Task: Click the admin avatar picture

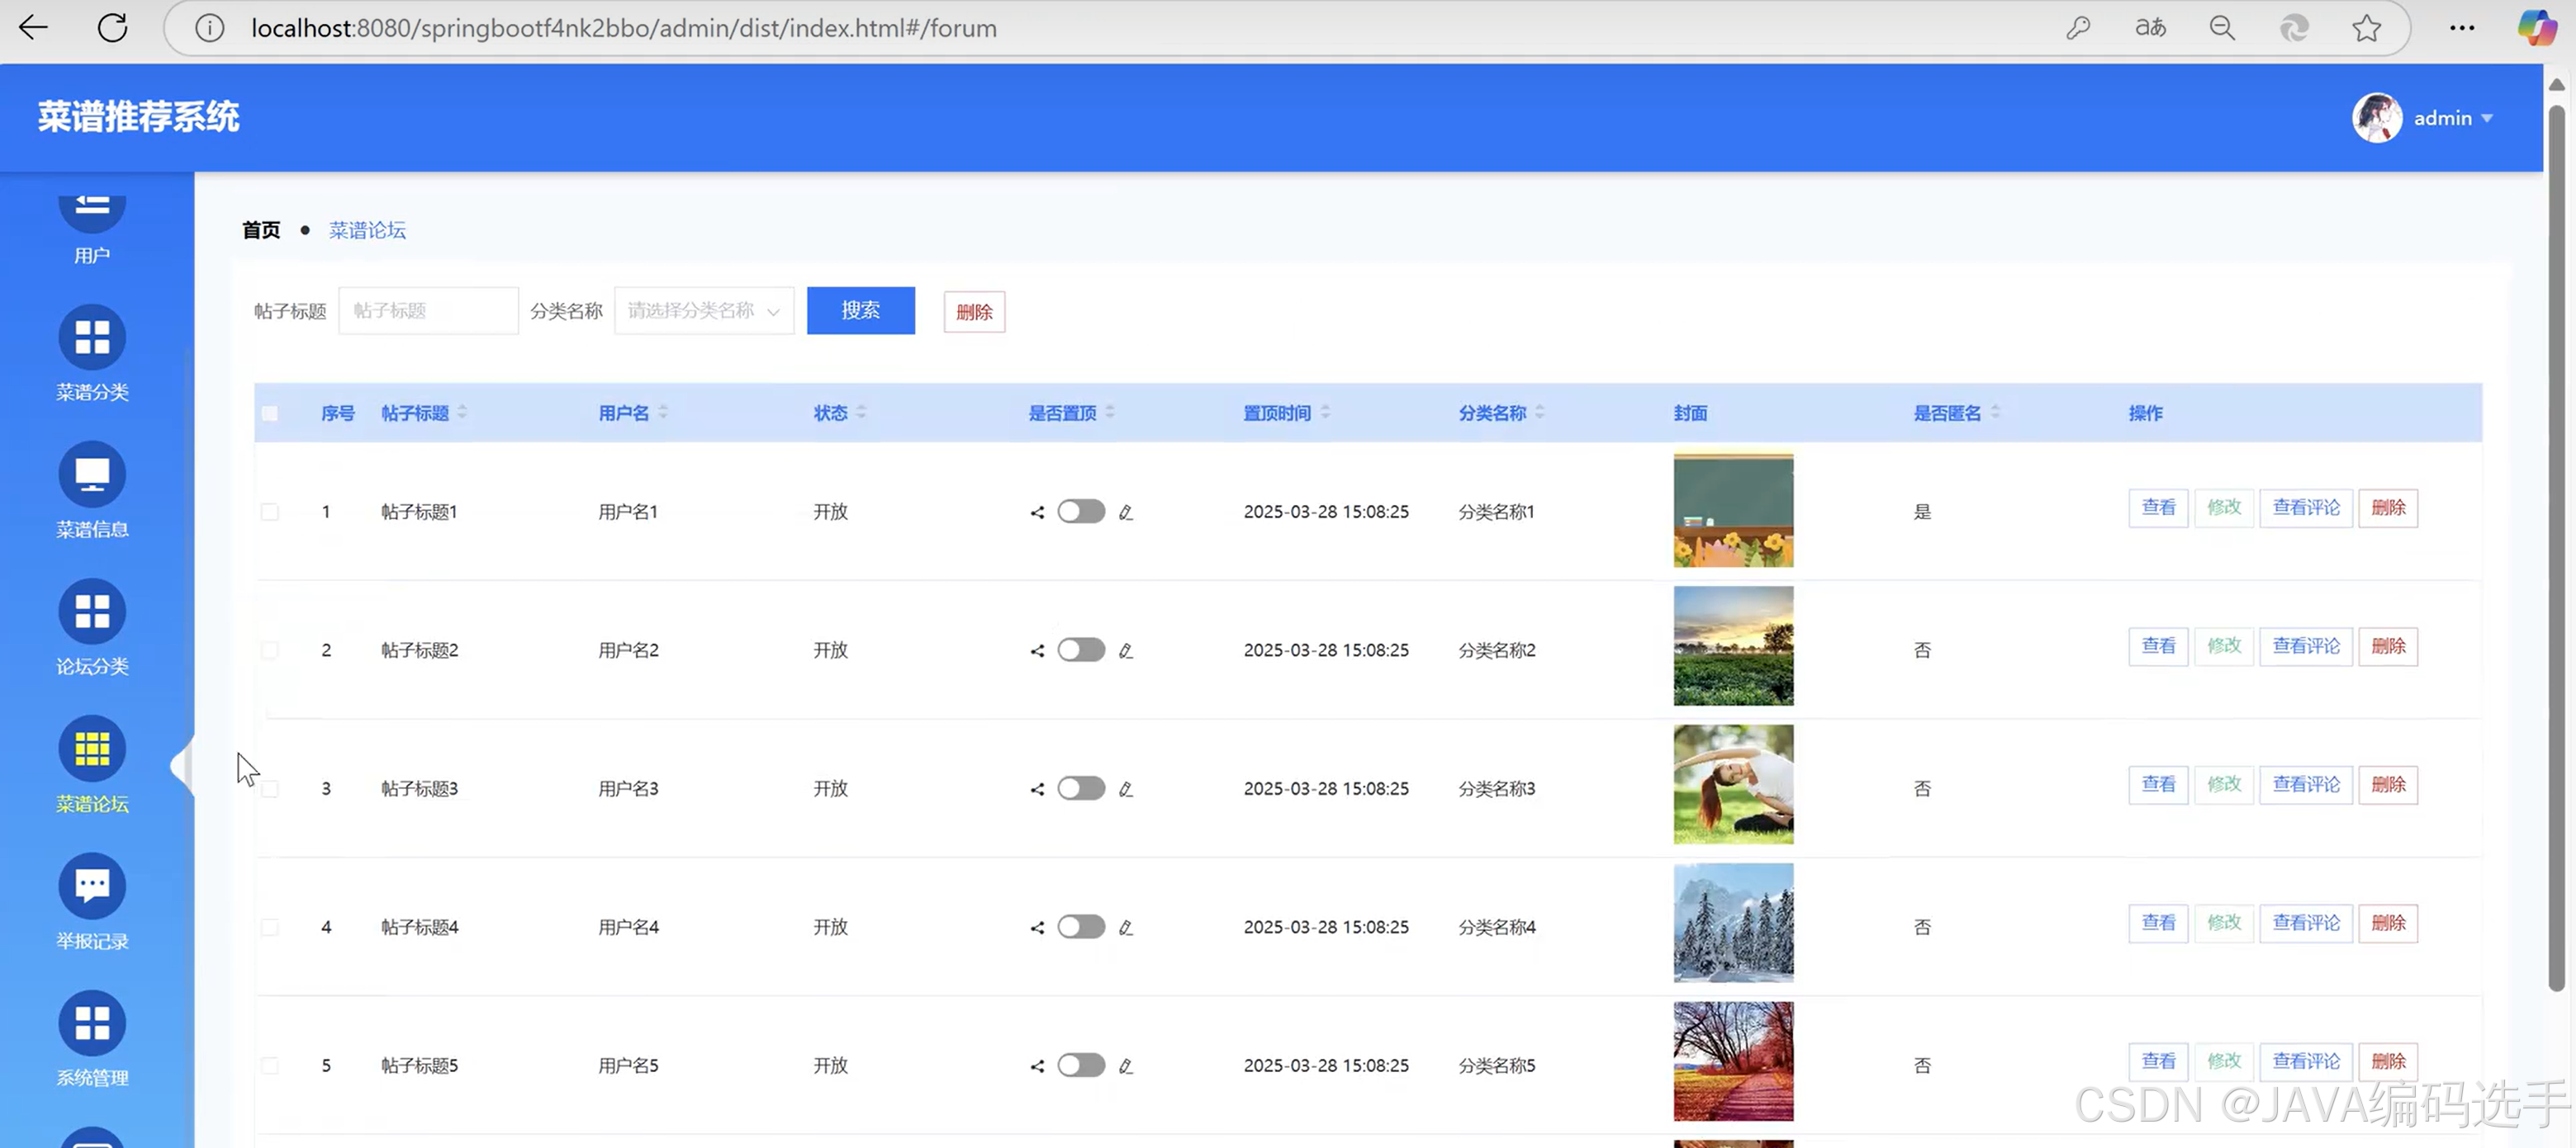Action: (x=2377, y=118)
